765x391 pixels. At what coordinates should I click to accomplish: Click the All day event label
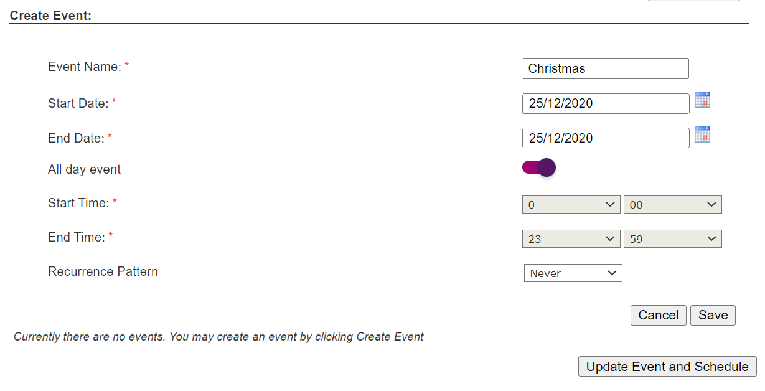(84, 169)
